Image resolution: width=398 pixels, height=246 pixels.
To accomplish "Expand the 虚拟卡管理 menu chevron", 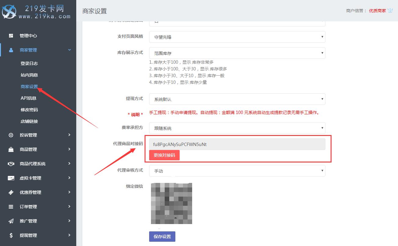I will point(69,178).
